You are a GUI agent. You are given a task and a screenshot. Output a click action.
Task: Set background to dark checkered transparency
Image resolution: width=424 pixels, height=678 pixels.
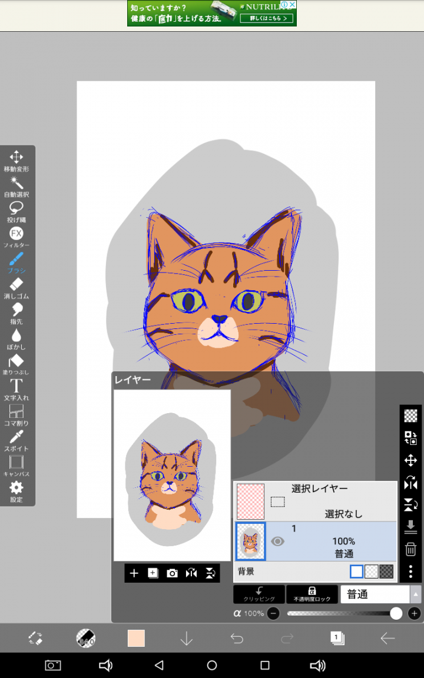pyautogui.click(x=386, y=571)
